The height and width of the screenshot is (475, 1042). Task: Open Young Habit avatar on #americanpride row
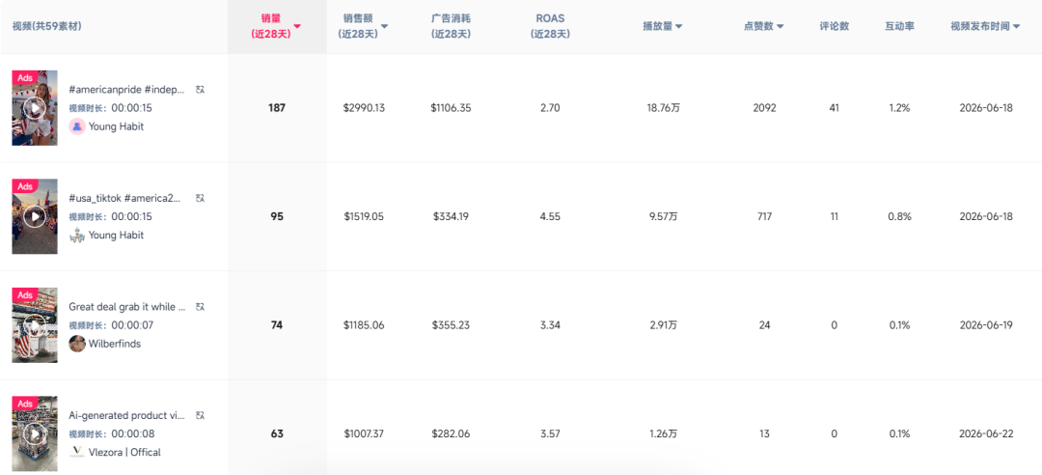(77, 126)
